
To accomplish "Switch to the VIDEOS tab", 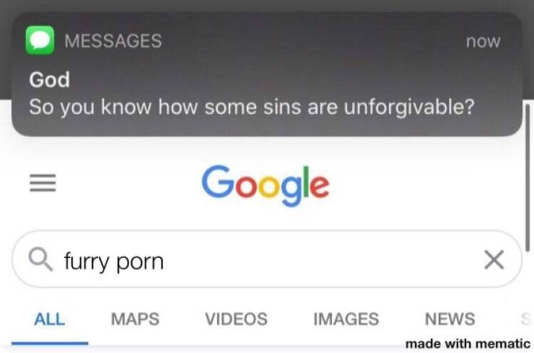I will click(236, 319).
